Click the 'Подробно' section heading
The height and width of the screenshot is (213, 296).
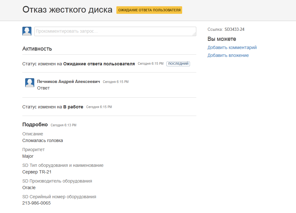(x=35, y=125)
